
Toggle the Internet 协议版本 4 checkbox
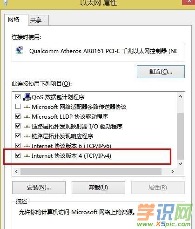tap(18, 155)
